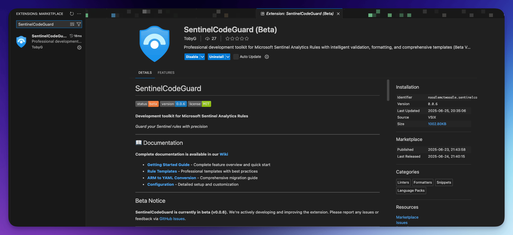Screen dimensions: 513x235
Task: Select the Extension: SentinelCodeGuard (Beta) editor tab
Action: (300, 14)
